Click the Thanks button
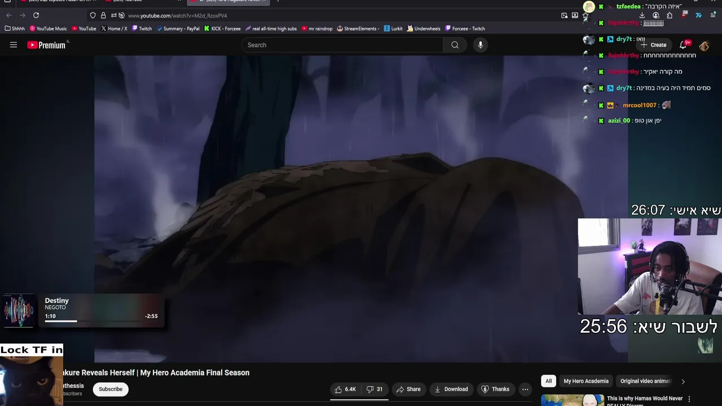 point(495,389)
